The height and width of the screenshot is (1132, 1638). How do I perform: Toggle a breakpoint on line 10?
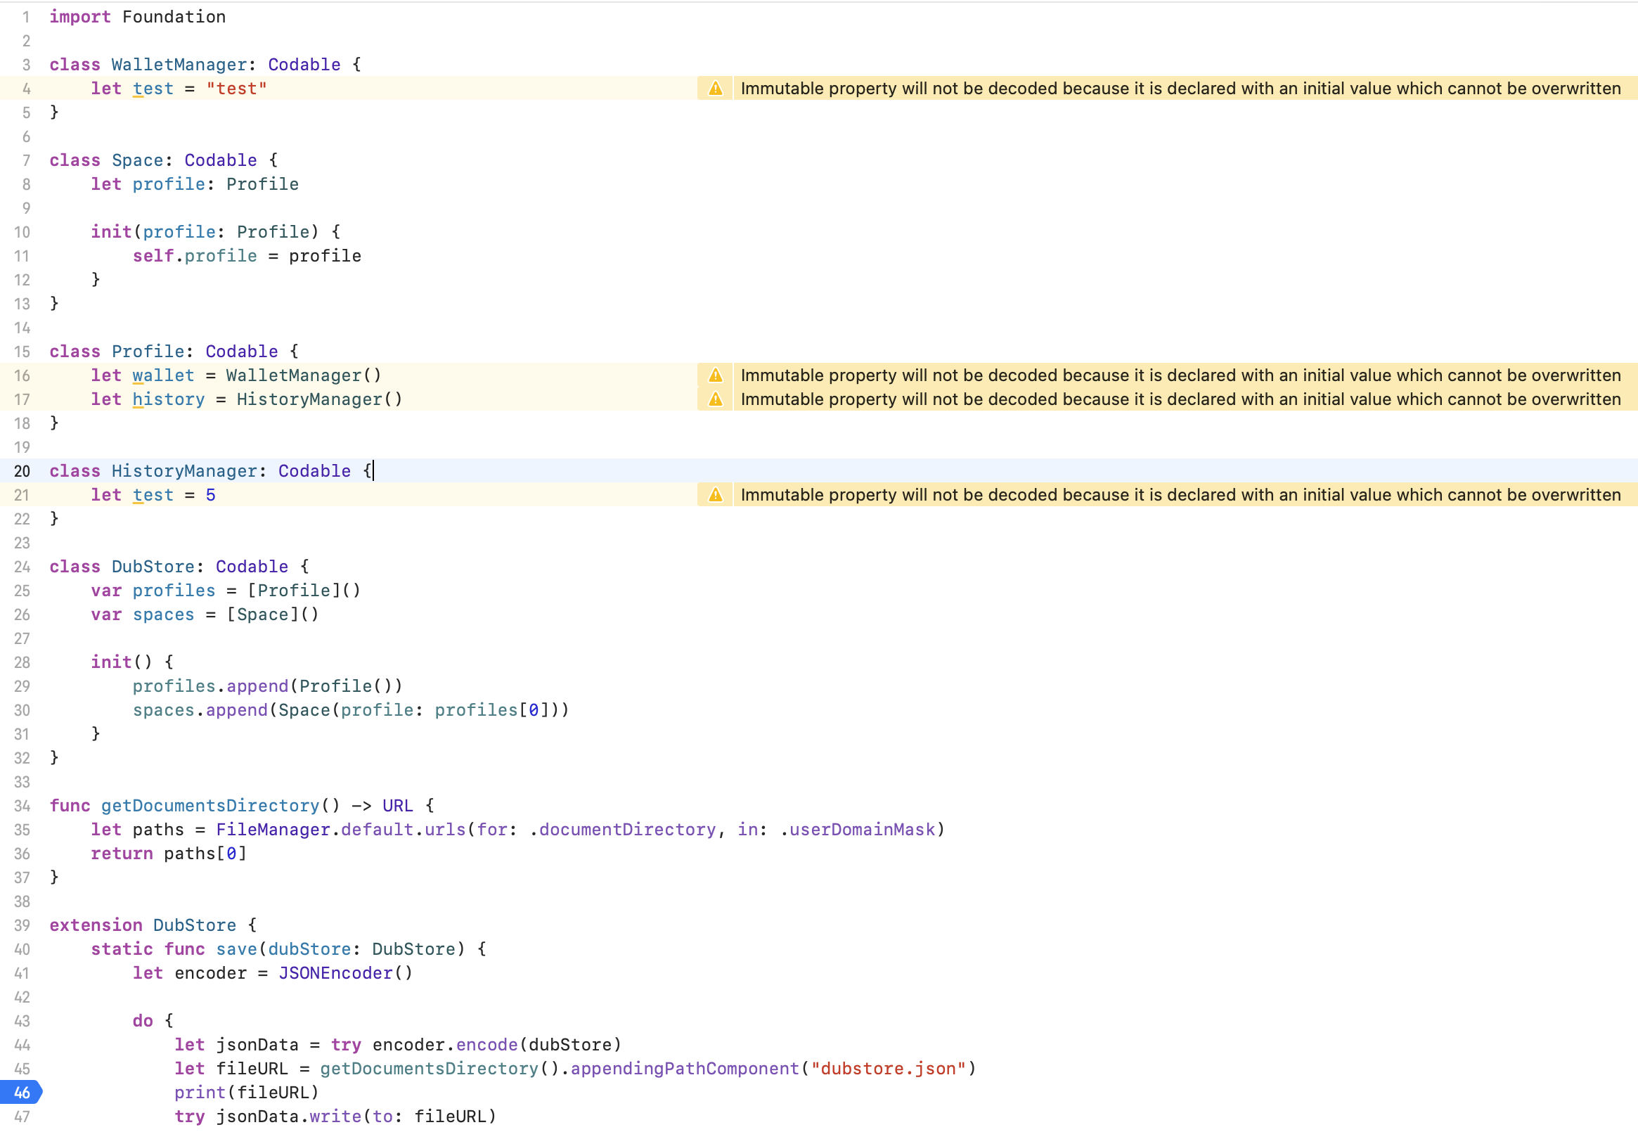[x=20, y=232]
